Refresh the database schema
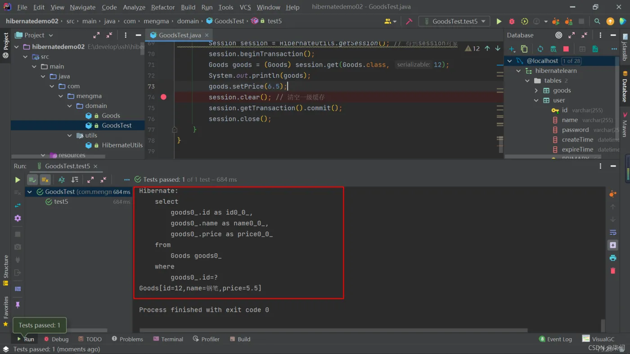Image resolution: width=630 pixels, height=354 pixels. pos(540,49)
